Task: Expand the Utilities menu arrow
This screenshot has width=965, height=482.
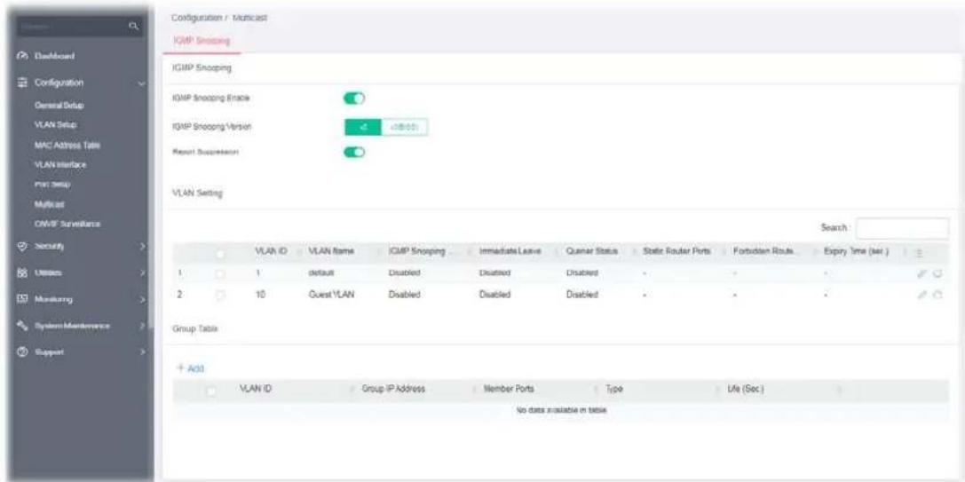Action: pyautogui.click(x=141, y=273)
